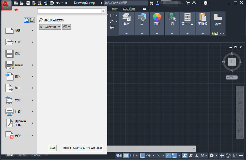Viewport: 246px width, 160px height.
Task: Select the Print (打印) menu item
Action: [17, 112]
